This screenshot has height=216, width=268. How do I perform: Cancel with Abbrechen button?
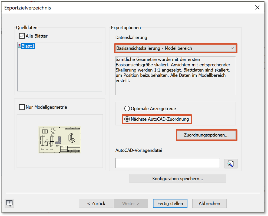209,203
